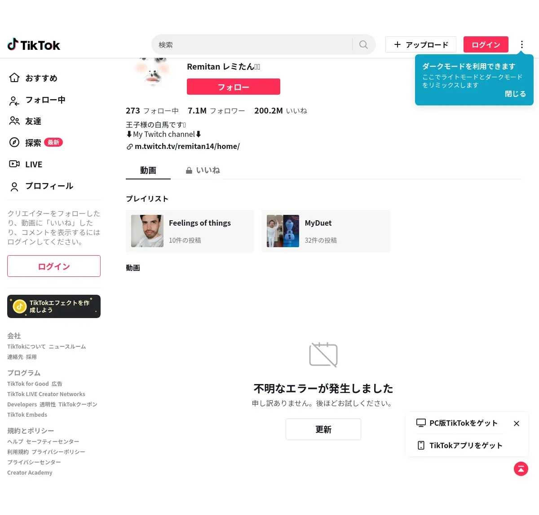
Task: Open the Developers footer link
Action: 22,405
